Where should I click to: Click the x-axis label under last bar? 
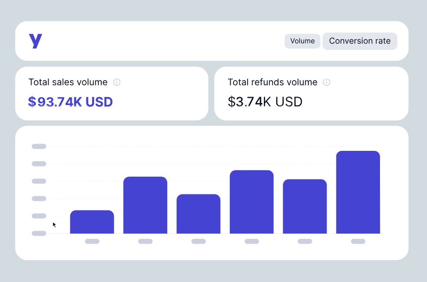click(358, 241)
